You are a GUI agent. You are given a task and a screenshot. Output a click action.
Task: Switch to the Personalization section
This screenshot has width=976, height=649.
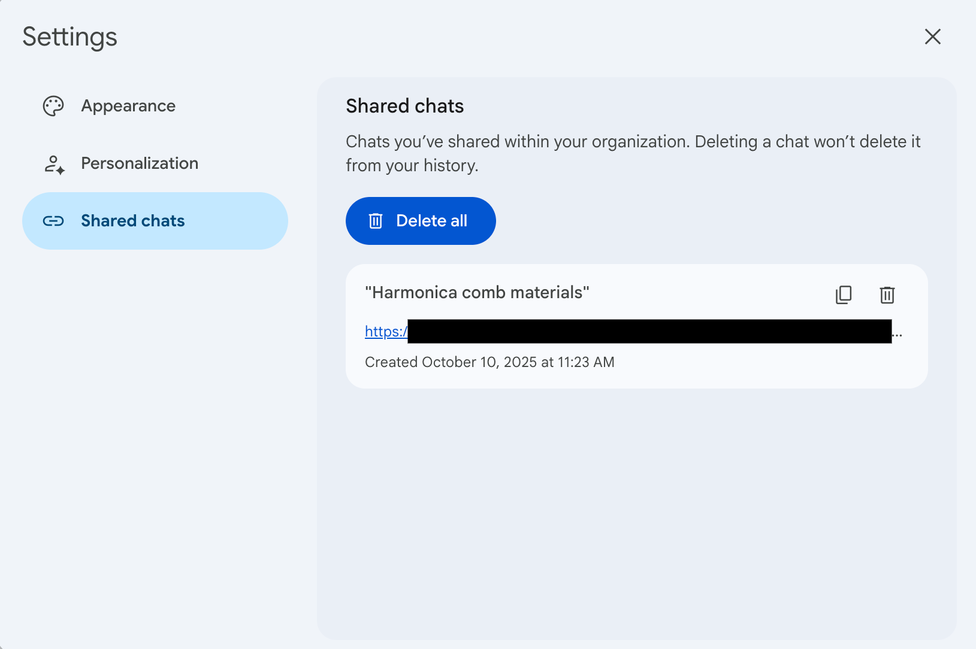(x=139, y=163)
